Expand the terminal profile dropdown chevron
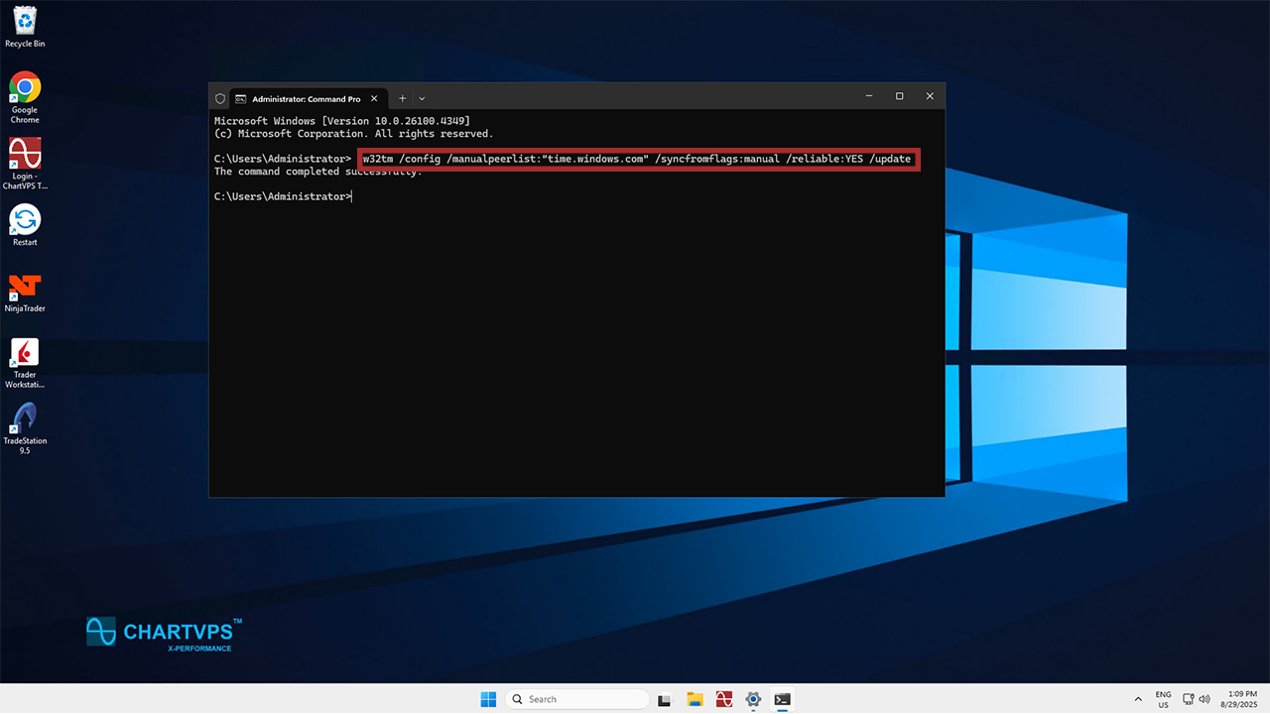The image size is (1270, 714). tap(422, 98)
